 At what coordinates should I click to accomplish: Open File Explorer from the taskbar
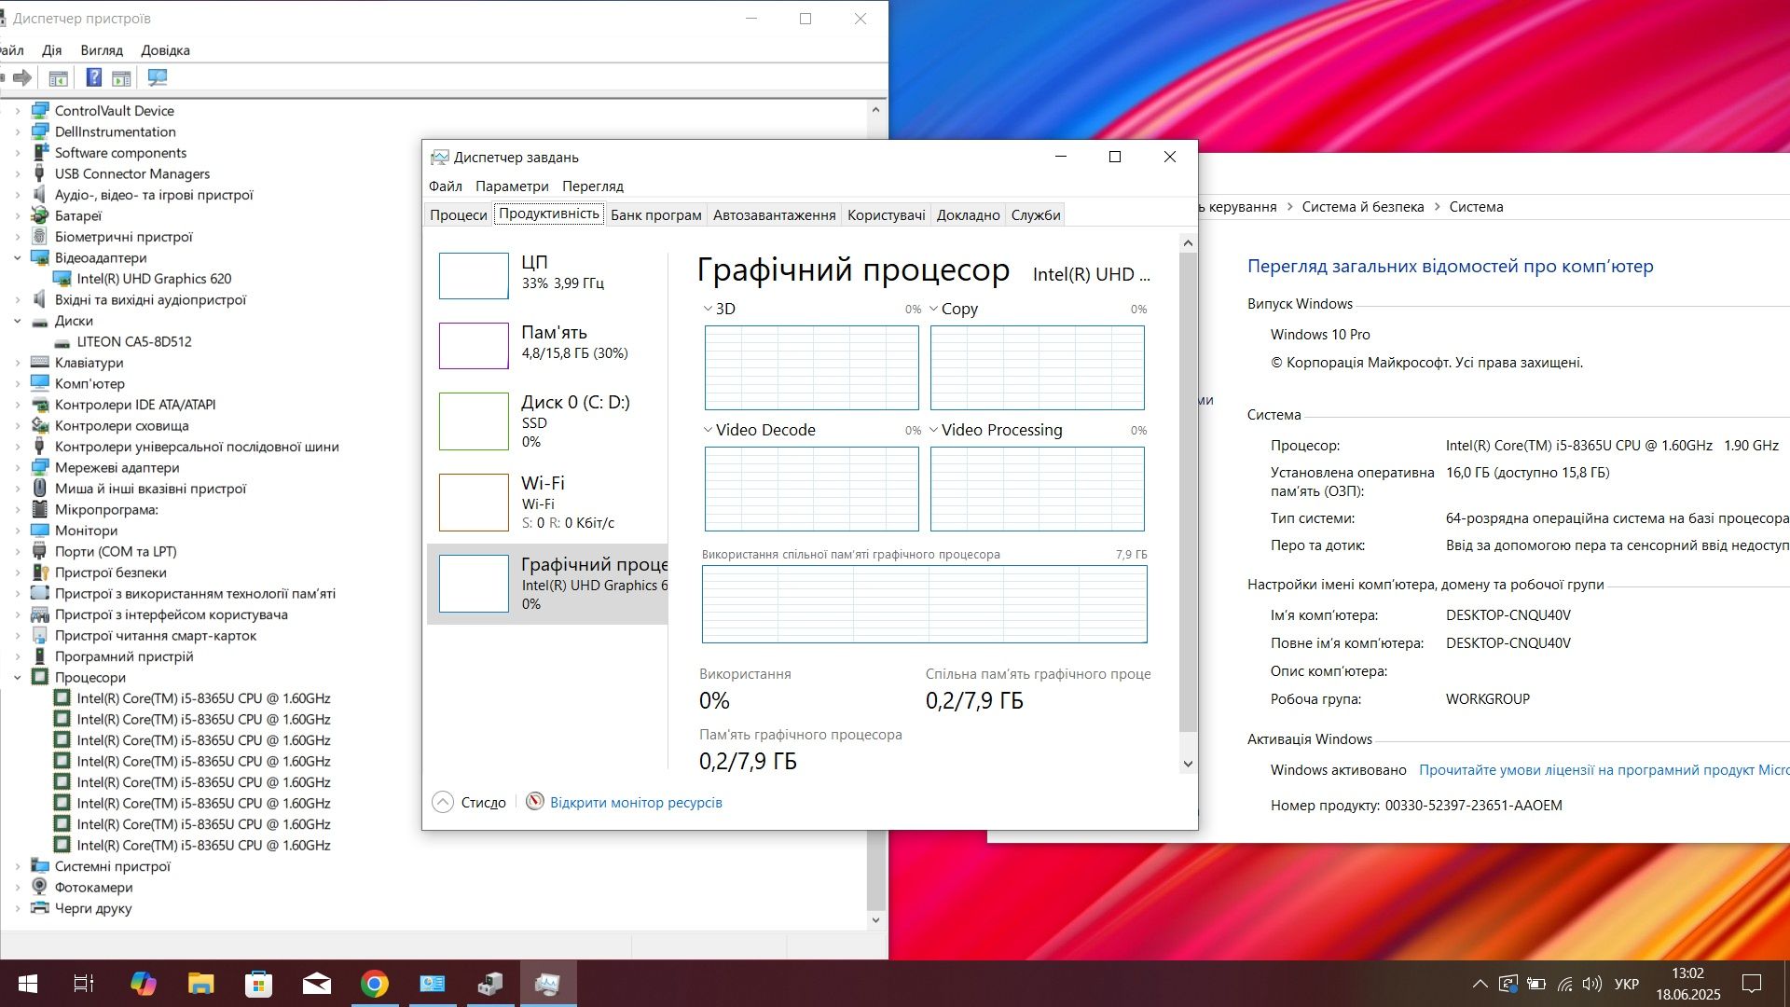[200, 984]
